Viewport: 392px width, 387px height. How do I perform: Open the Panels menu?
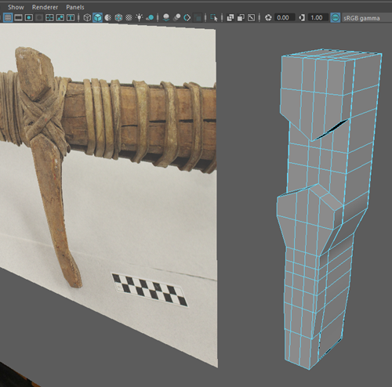point(75,7)
